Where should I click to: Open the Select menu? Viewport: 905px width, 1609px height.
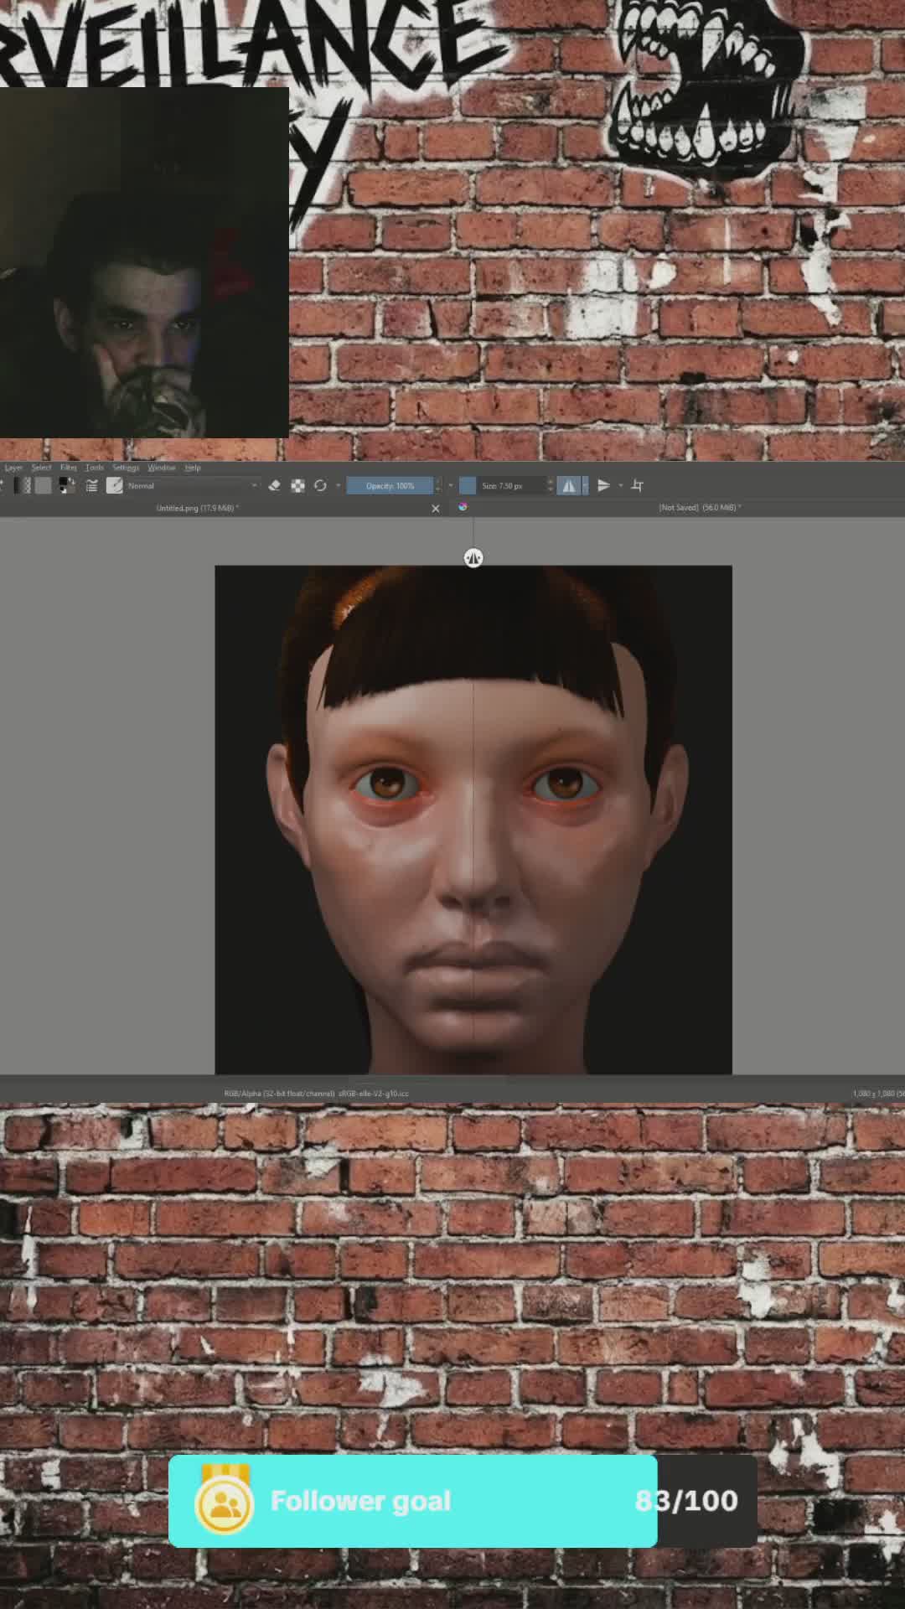click(x=41, y=468)
